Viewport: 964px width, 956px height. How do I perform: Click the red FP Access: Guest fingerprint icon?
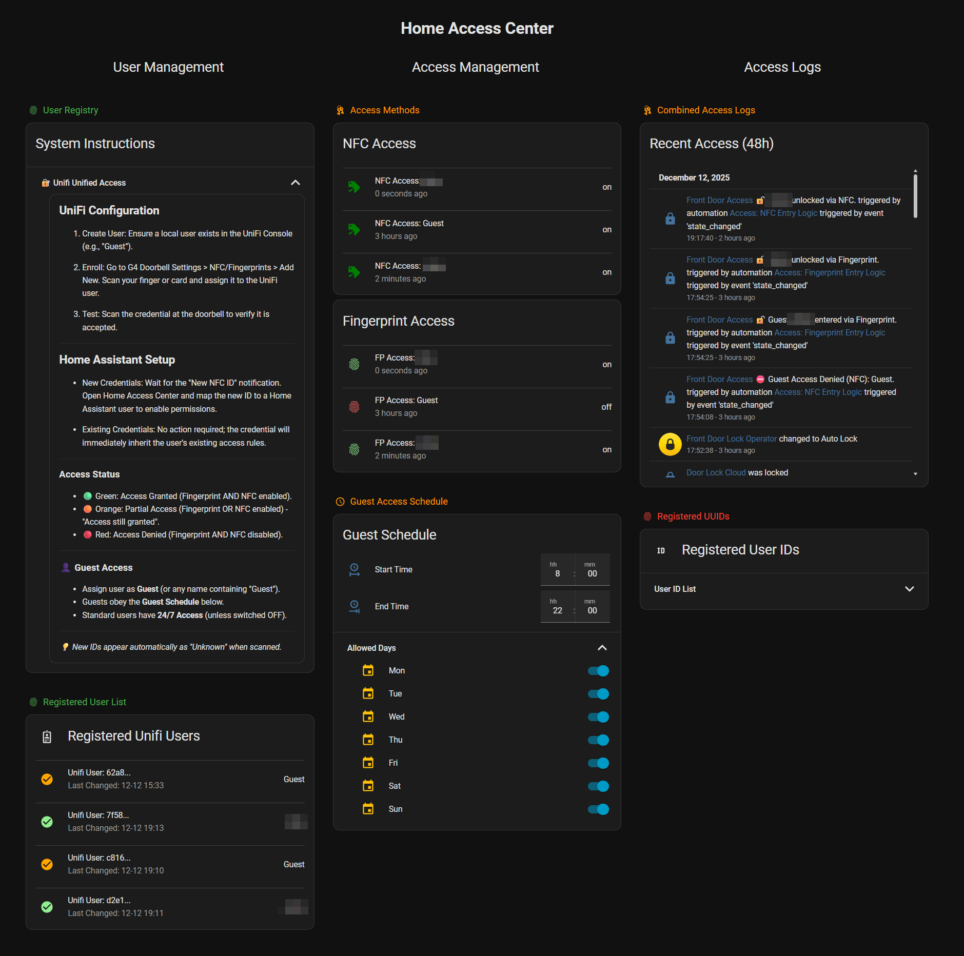tap(354, 407)
